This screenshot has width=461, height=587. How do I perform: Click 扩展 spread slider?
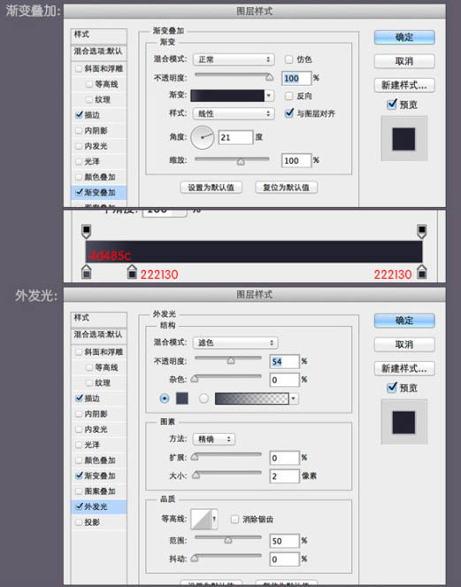tap(226, 456)
